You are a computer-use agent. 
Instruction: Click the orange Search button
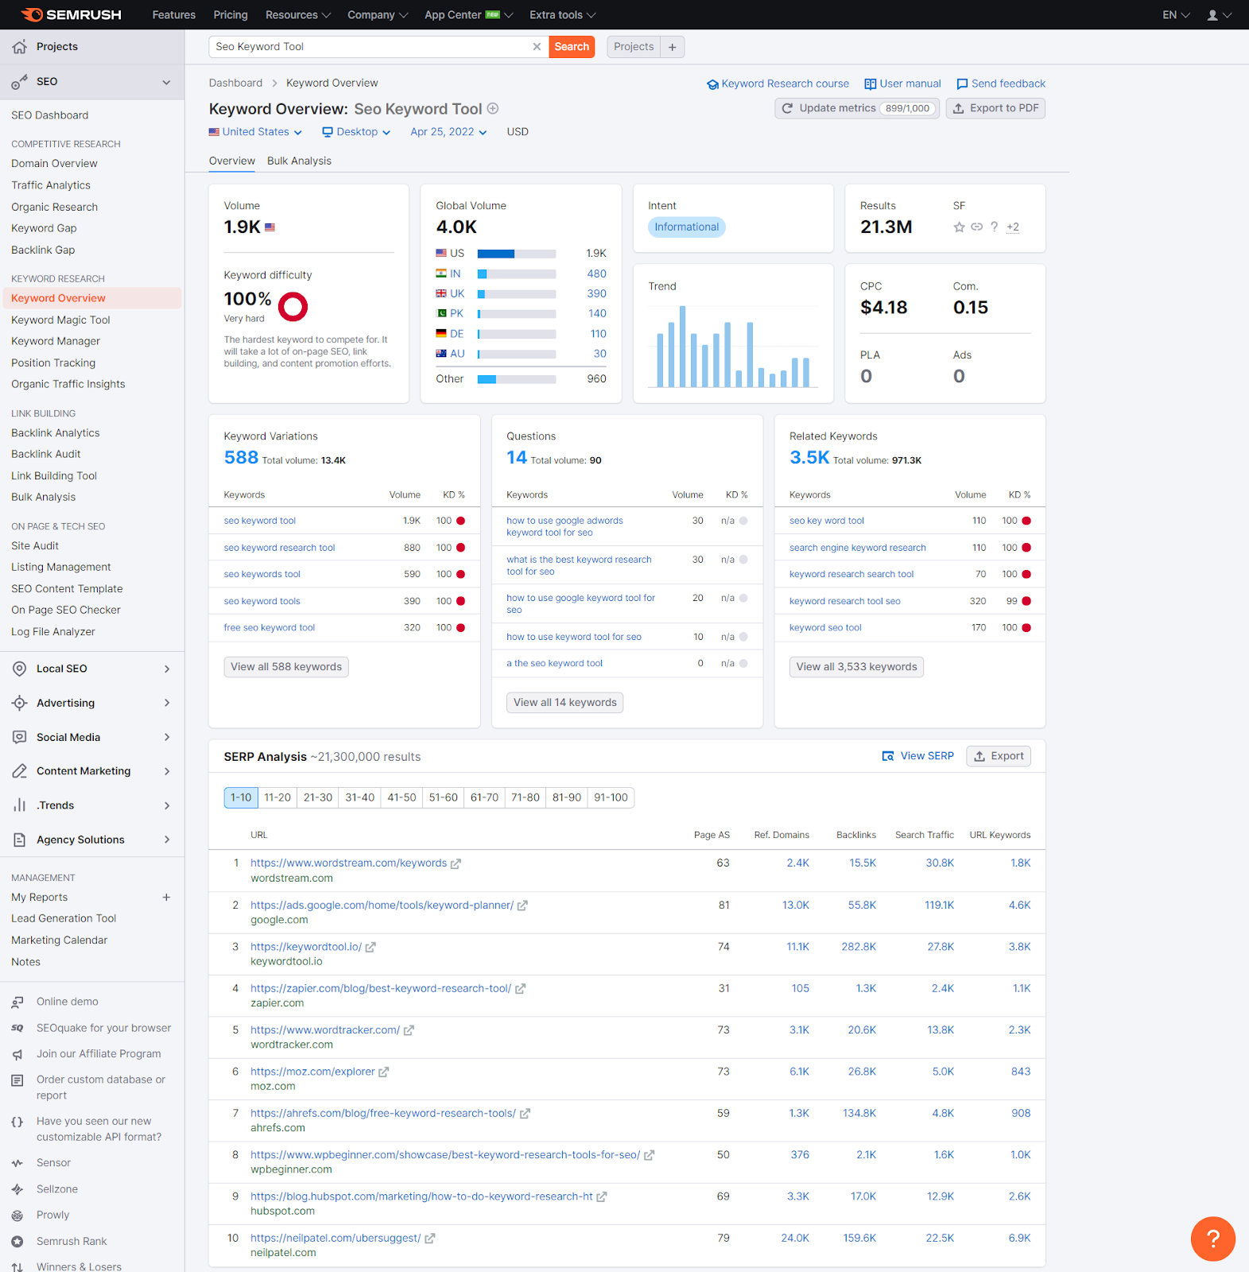tap(572, 47)
